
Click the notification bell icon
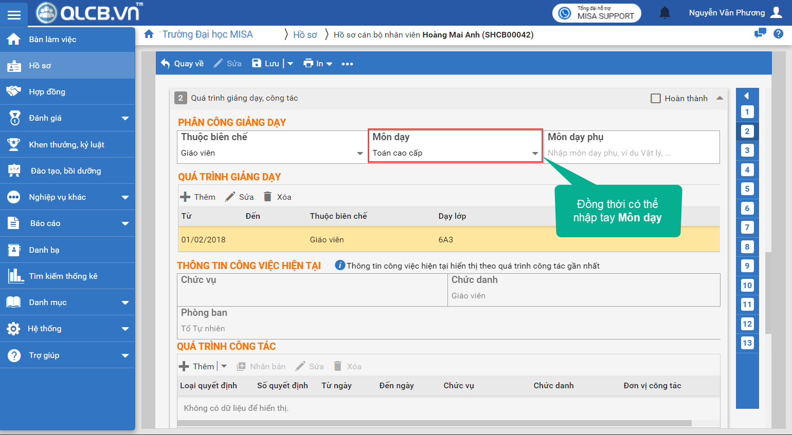click(x=664, y=13)
